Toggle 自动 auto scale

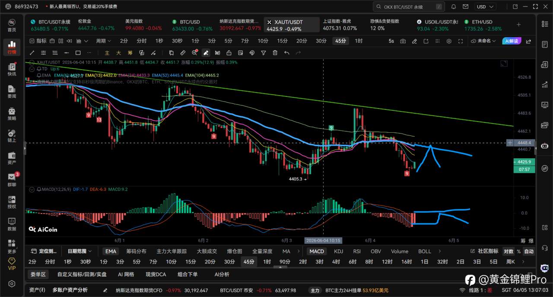pyautogui.click(x=529, y=251)
